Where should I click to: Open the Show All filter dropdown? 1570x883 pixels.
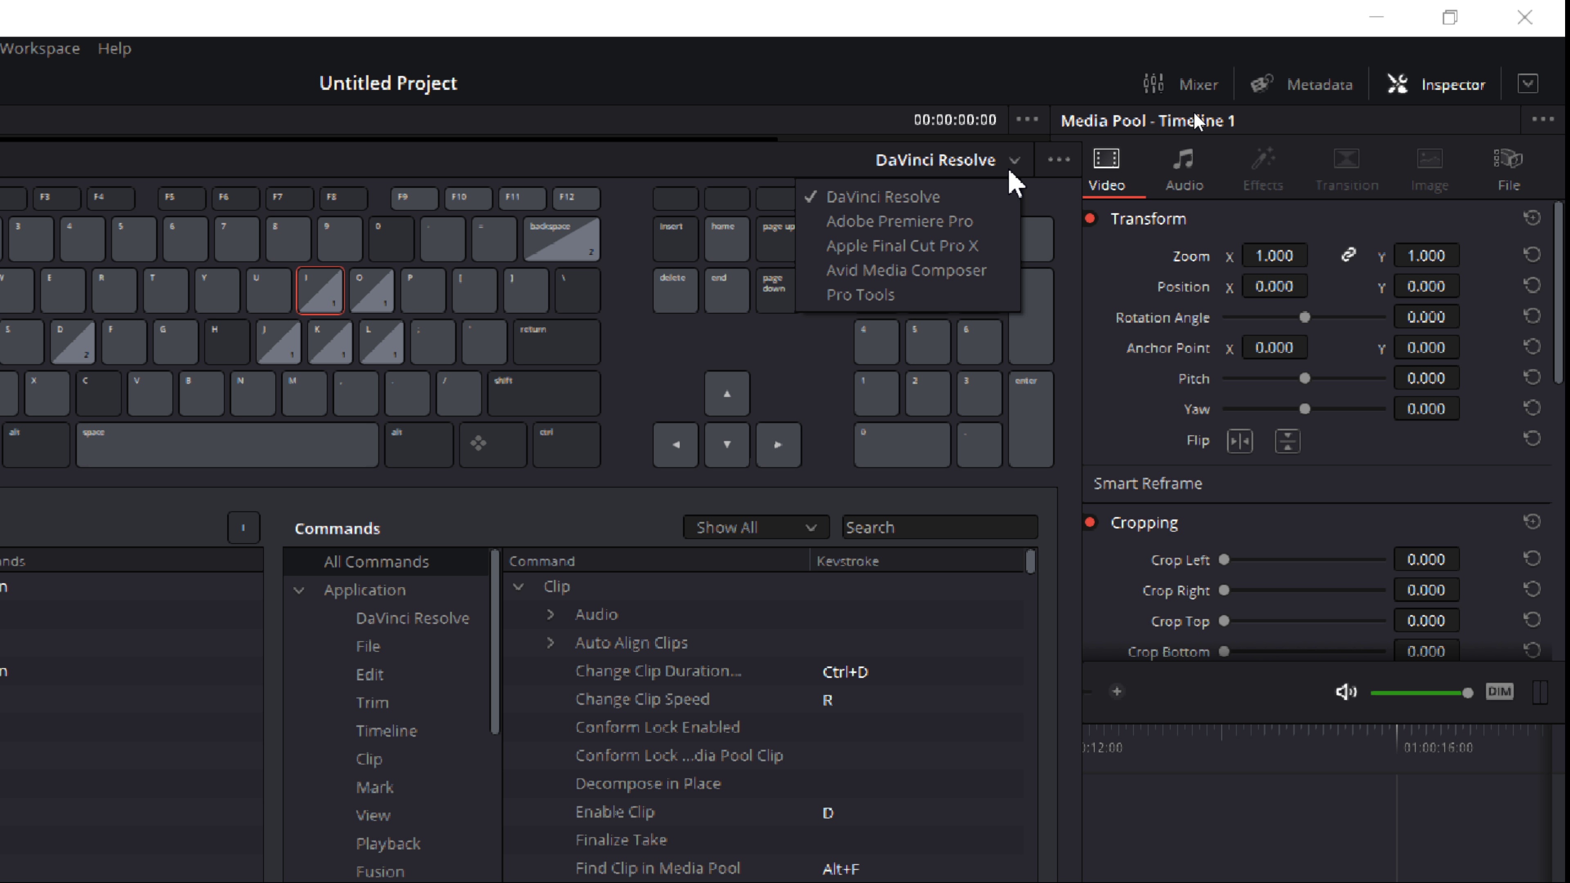click(x=756, y=527)
